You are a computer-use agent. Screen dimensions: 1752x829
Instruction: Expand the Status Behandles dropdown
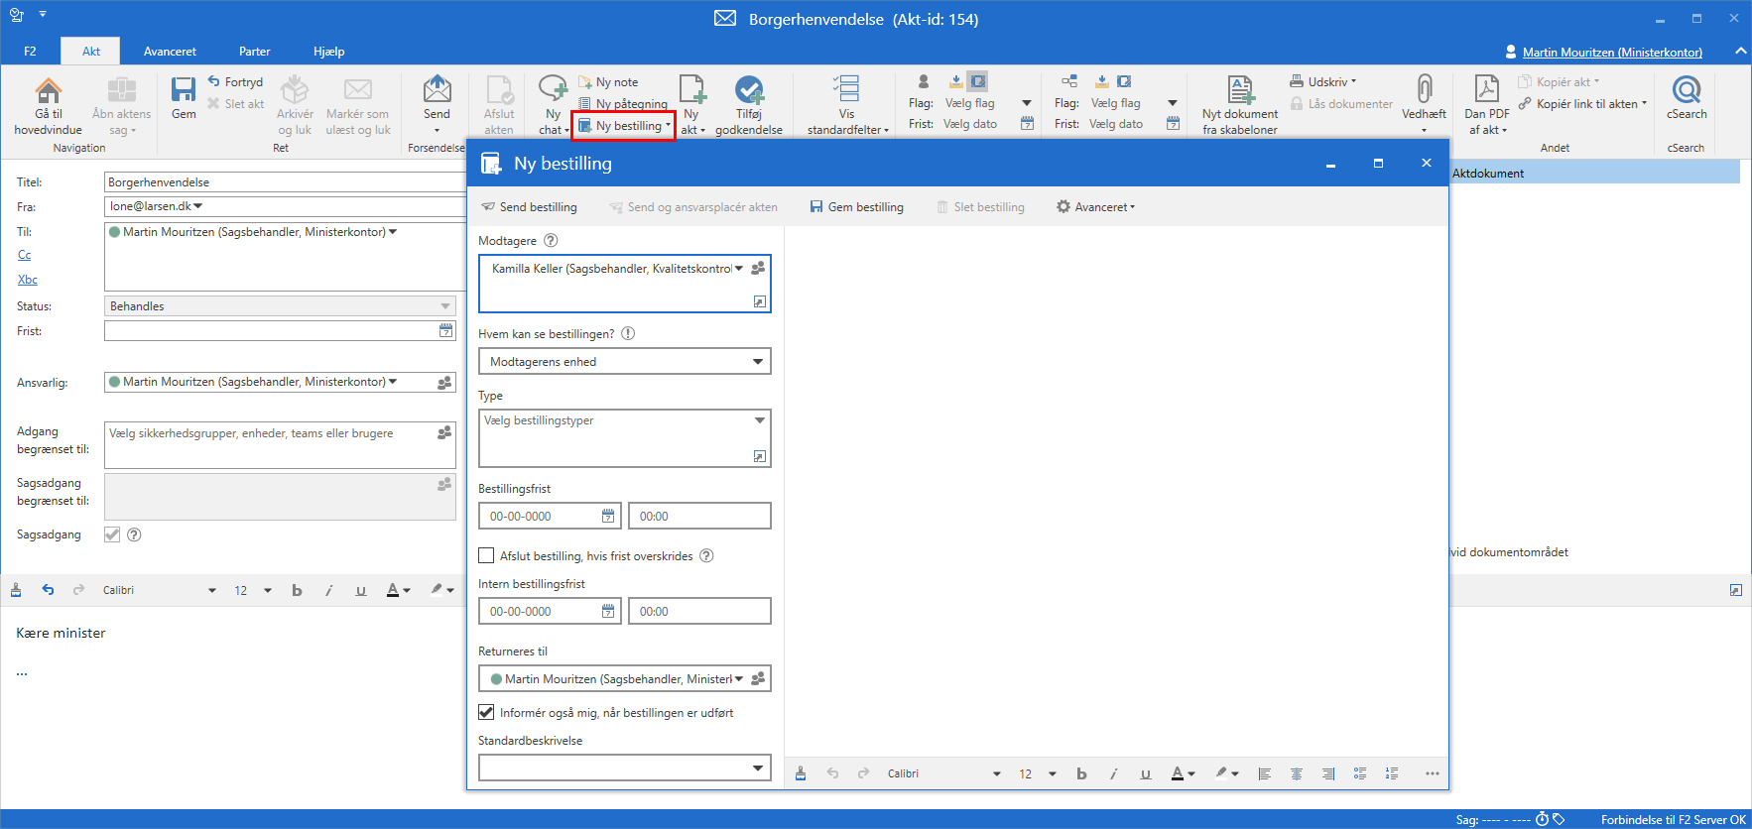click(x=445, y=306)
